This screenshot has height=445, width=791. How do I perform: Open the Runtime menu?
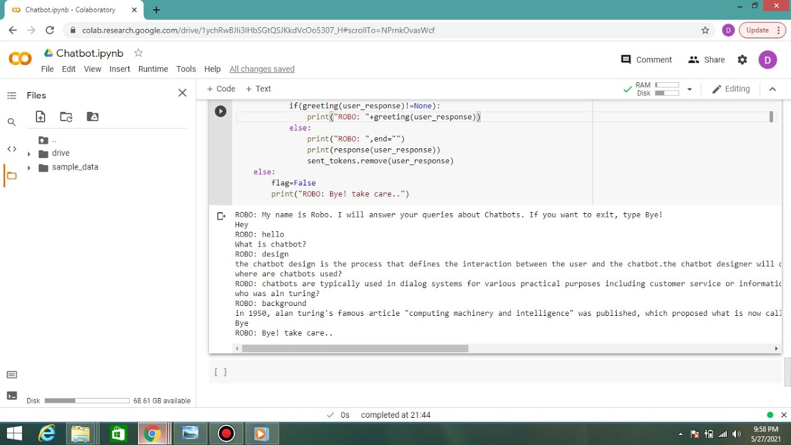[153, 69]
